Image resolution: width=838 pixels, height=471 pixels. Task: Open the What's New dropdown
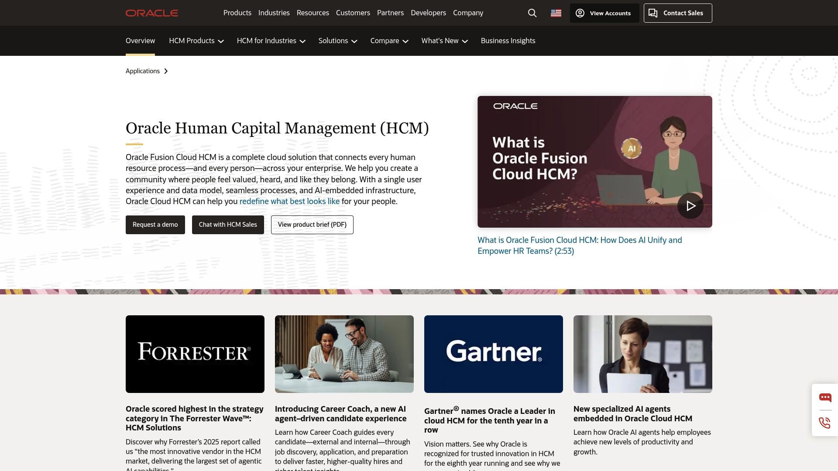[x=444, y=41]
